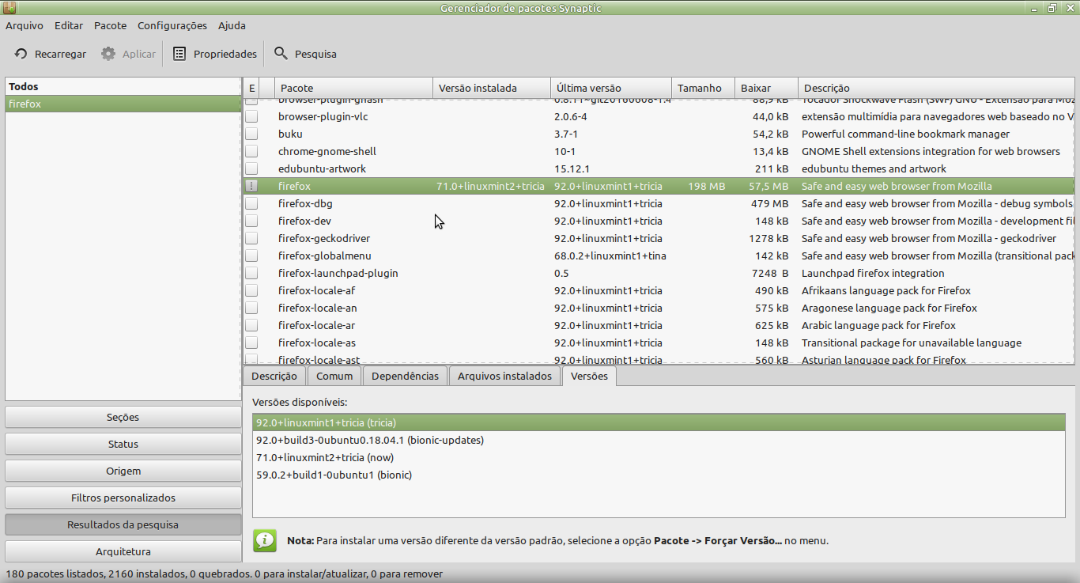Screen dimensions: 1080x583
Task: Click the info icon beside Nota
Action: click(265, 540)
